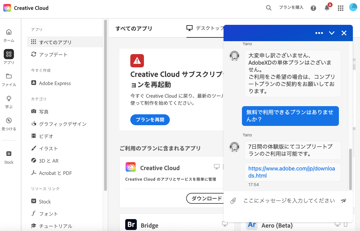Click the Creative Cloud サブスクリプション heading
The height and width of the screenshot is (231, 360).
[x=177, y=80]
